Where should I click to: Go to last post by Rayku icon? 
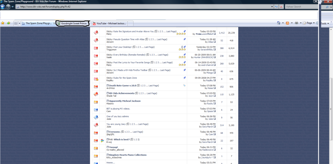(x=215, y=104)
